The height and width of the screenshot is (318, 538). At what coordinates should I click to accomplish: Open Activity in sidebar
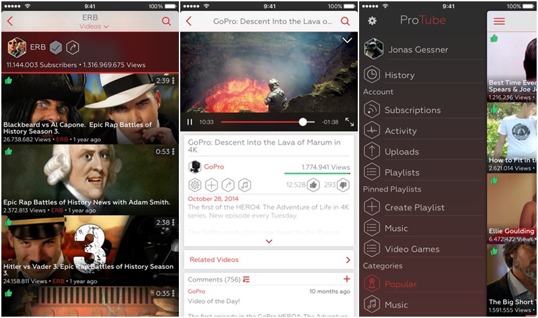coord(423,130)
